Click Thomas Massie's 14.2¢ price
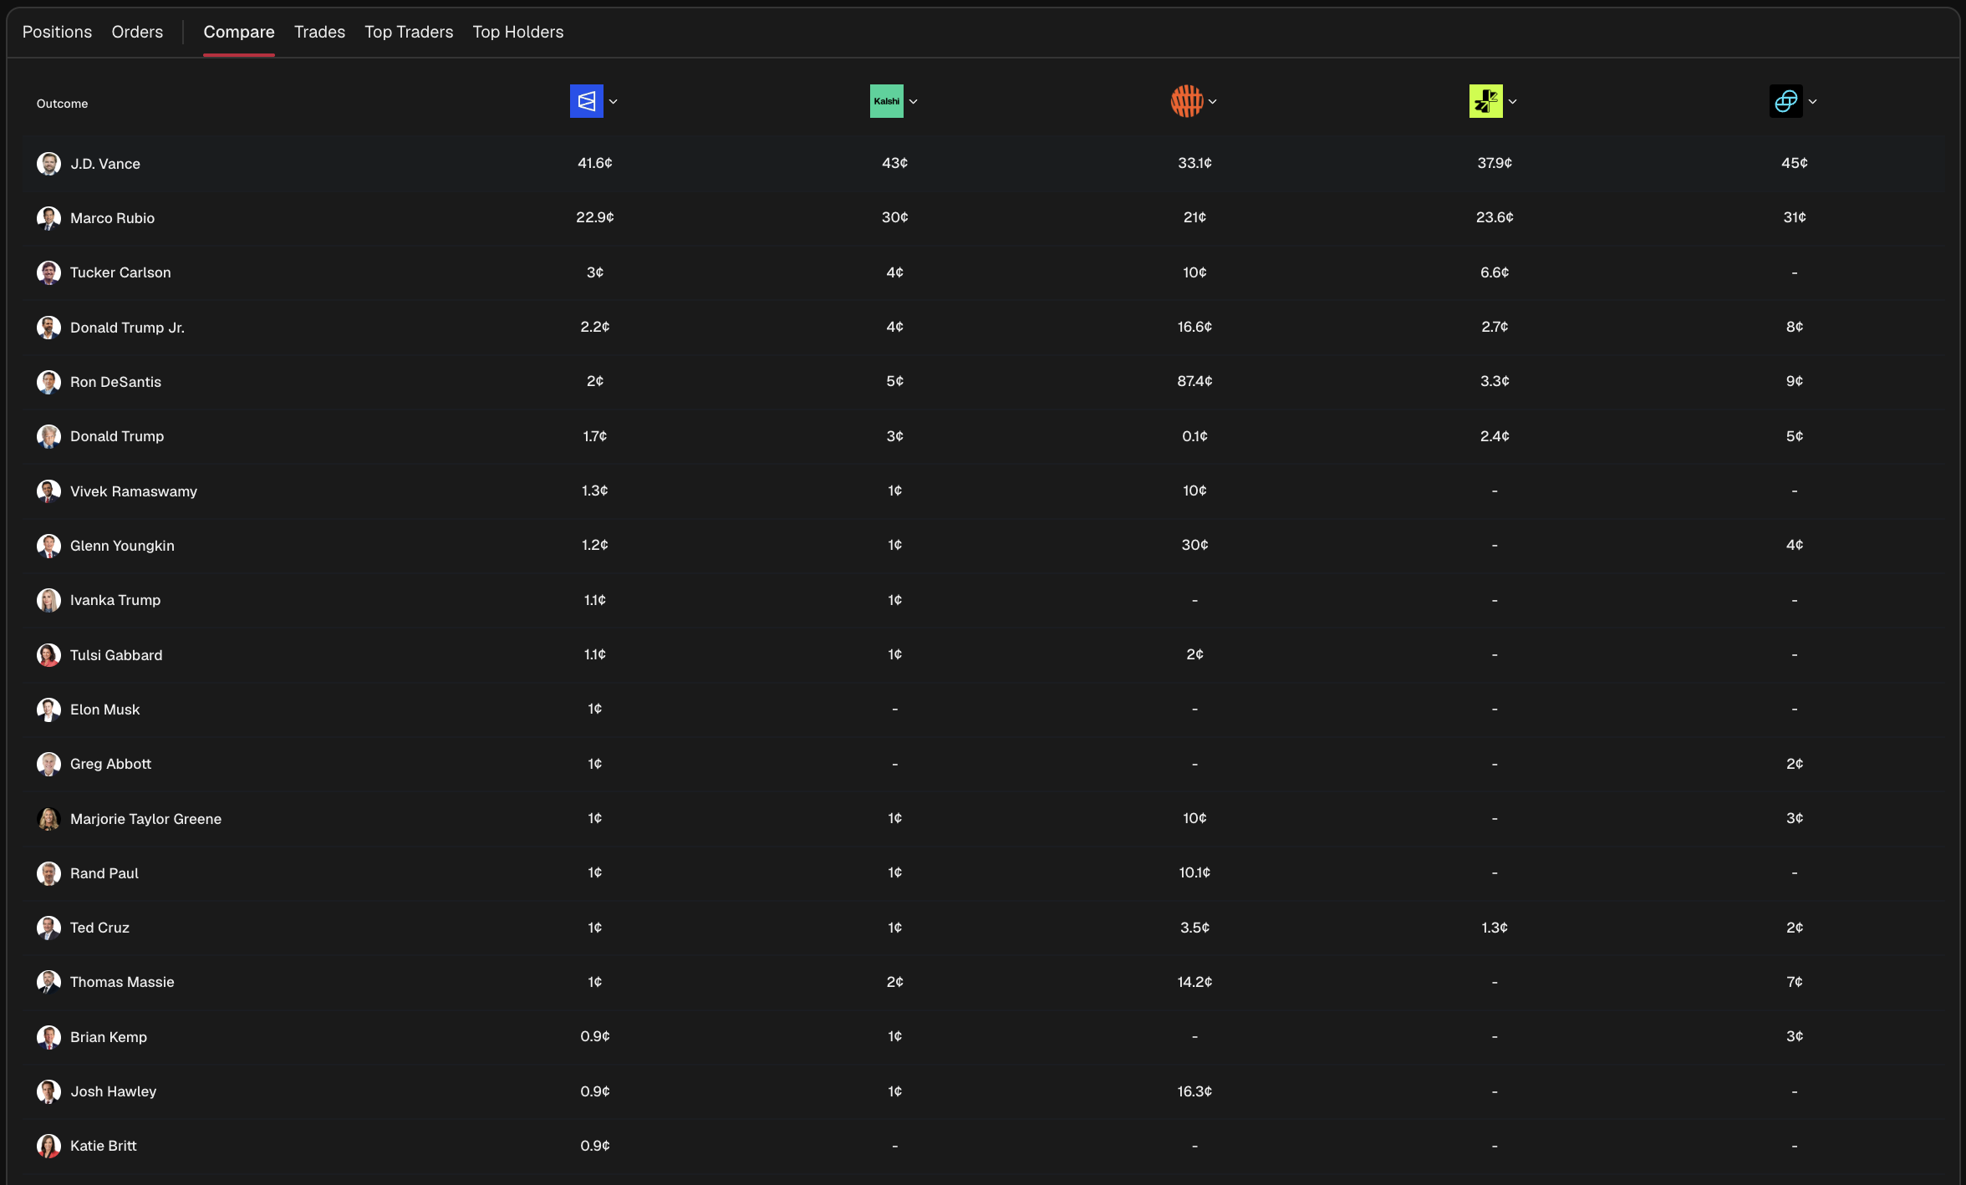 pyautogui.click(x=1194, y=982)
